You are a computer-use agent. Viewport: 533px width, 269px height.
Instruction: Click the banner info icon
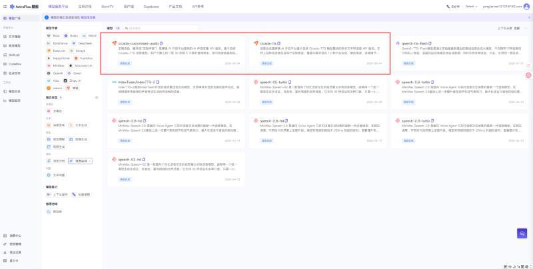tap(47, 17)
